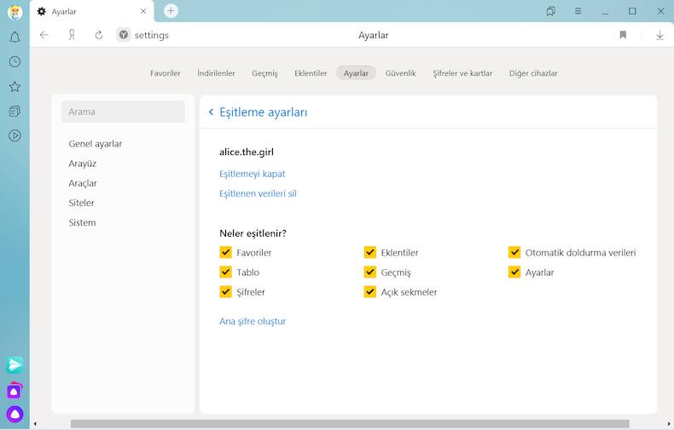Uncheck the Favoriler sync checkbox
Viewport: 674px width, 430px height.
point(226,252)
